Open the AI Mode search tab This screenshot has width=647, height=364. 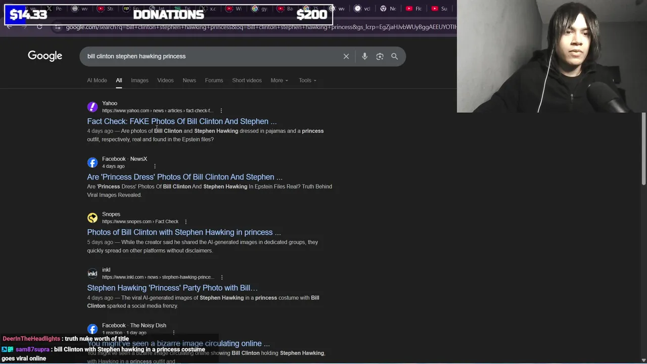coord(97,80)
